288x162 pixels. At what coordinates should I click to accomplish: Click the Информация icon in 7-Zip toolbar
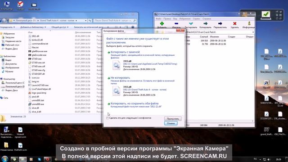(249, 23)
